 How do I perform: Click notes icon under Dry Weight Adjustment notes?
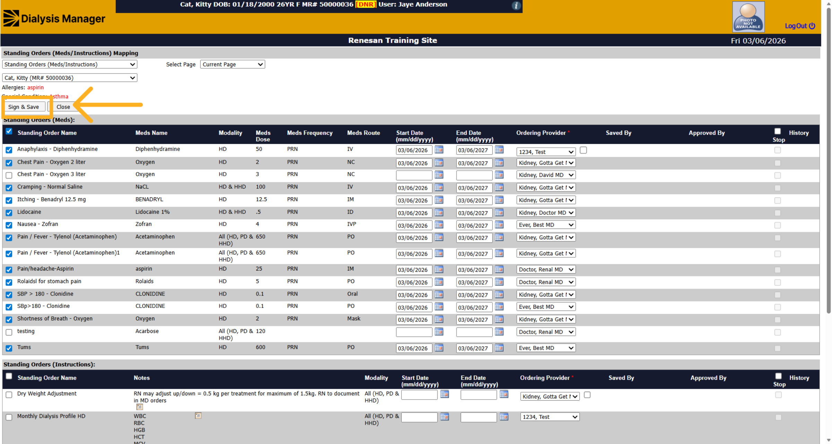[140, 407]
